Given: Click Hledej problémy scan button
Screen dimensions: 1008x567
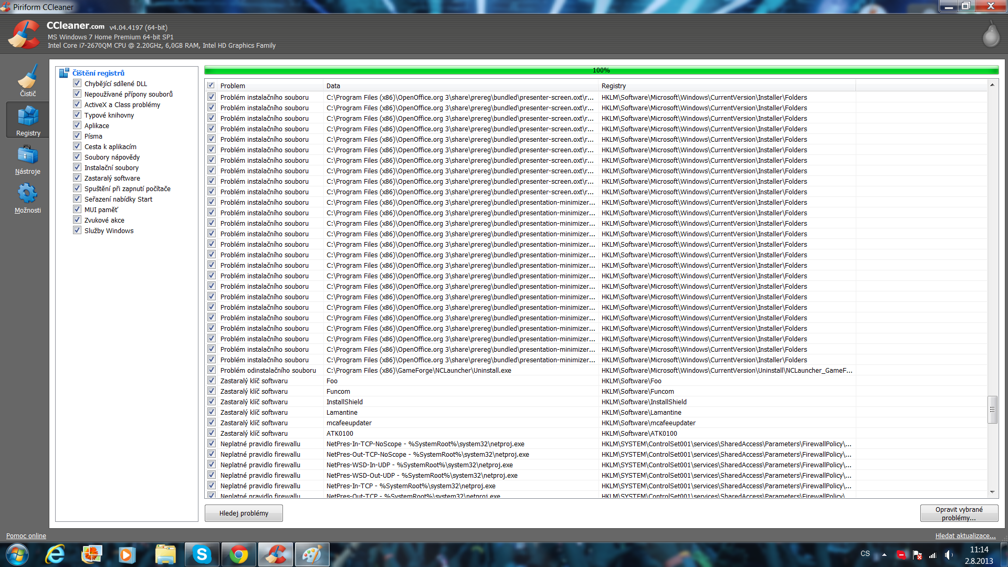Looking at the screenshot, I should coord(244,513).
